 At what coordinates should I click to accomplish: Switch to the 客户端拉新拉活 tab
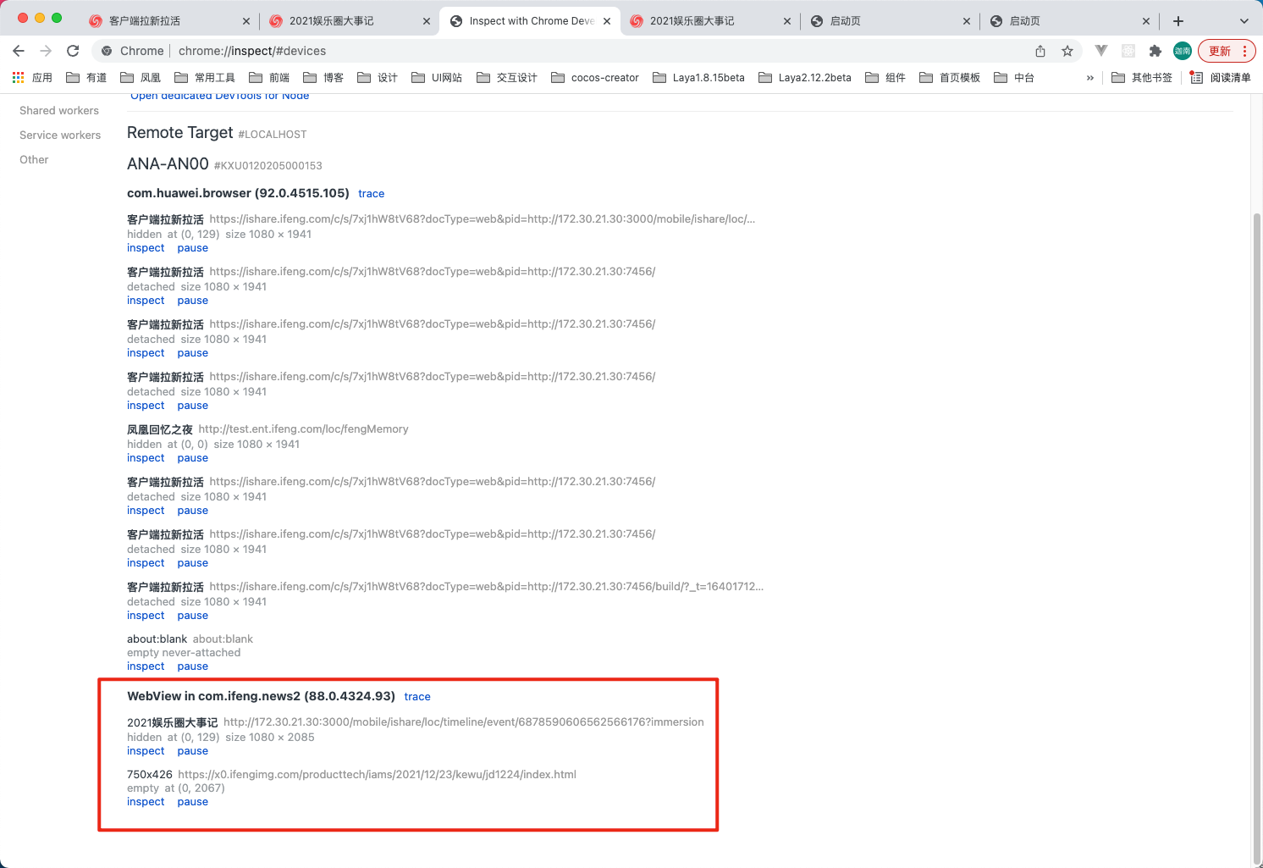[169, 21]
